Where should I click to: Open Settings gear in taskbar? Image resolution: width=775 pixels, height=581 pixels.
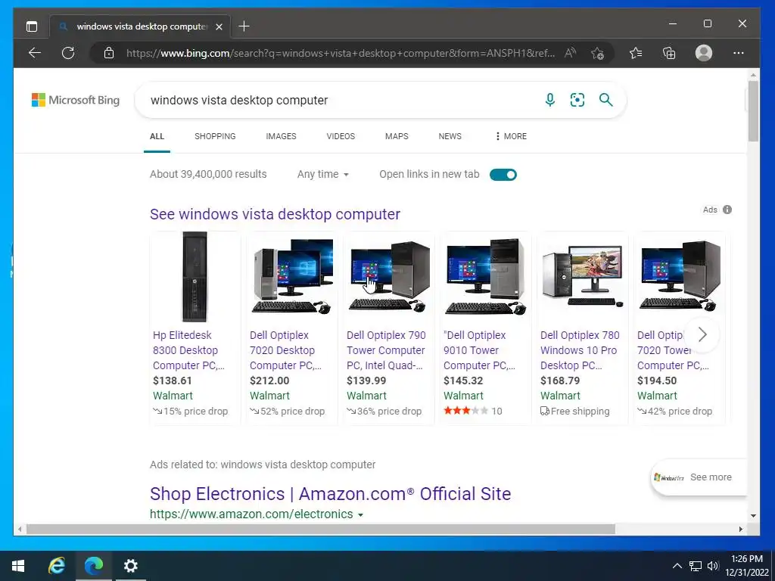130,566
